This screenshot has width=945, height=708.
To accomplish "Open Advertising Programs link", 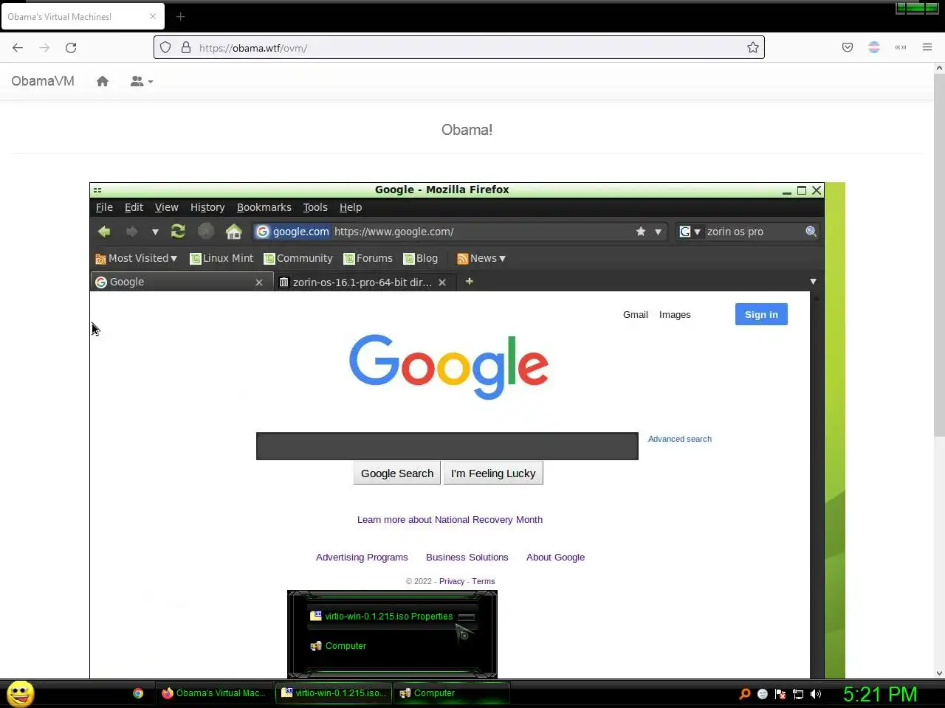I will tap(362, 558).
